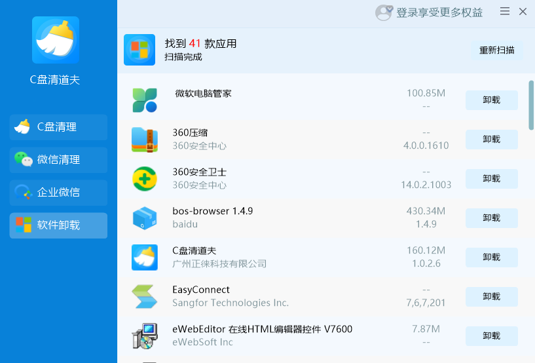Image resolution: width=535 pixels, height=363 pixels.
Task: Click the app list vertical scrollbar thumb
Action: [x=531, y=105]
